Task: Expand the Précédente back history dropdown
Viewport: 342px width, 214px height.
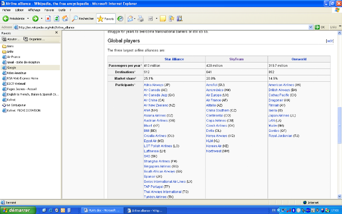Action: (28, 18)
